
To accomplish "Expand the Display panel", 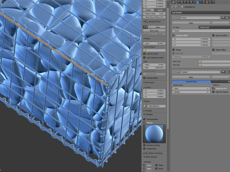I will coord(144,111).
